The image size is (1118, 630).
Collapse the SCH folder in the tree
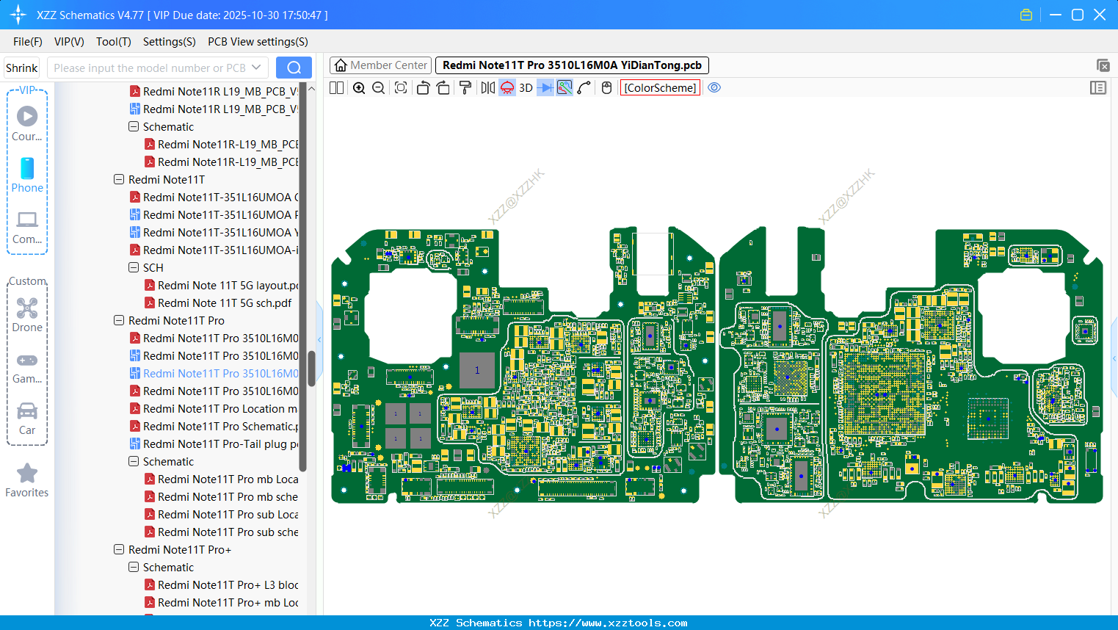(134, 267)
